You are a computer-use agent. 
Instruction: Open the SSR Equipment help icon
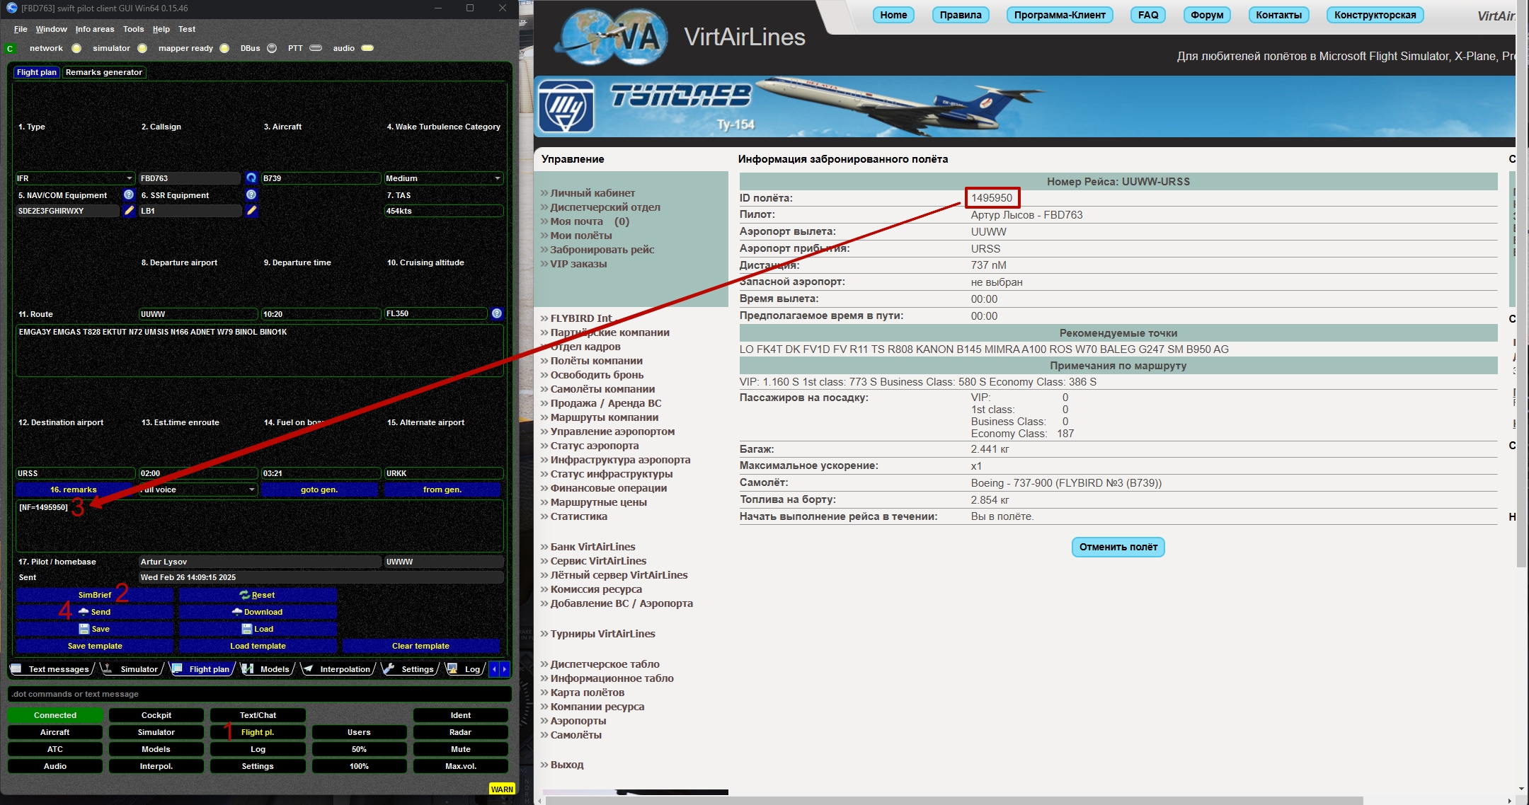pos(251,195)
